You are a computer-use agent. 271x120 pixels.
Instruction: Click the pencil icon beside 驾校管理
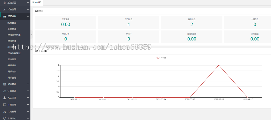(x=5, y=10)
